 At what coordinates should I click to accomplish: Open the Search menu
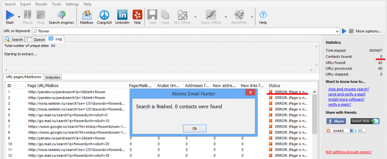(x=10, y=4)
